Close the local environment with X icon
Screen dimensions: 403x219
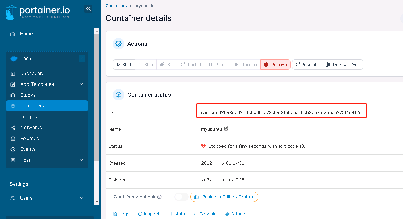(x=82, y=58)
